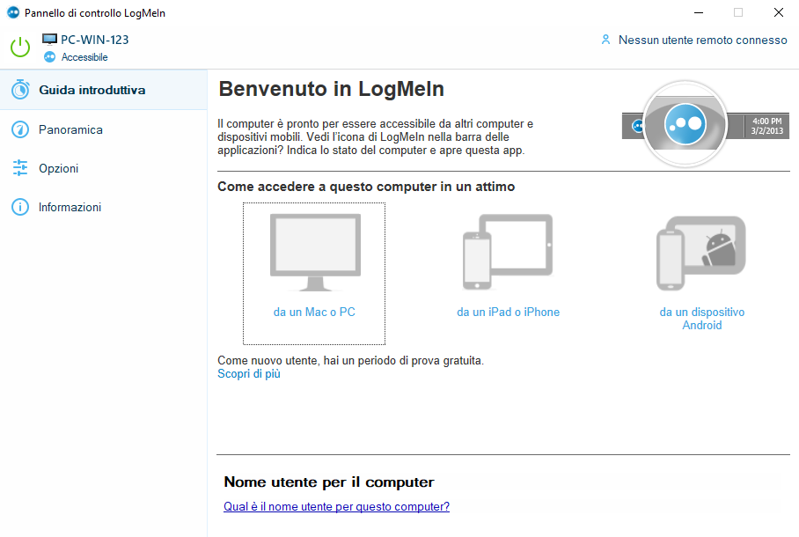The image size is (799, 537).
Task: Minimize the LogMeIn control panel window
Action: [x=699, y=12]
